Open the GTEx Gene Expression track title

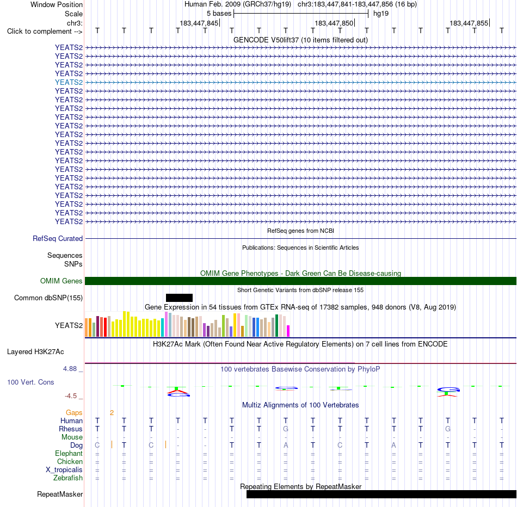tap(300, 307)
